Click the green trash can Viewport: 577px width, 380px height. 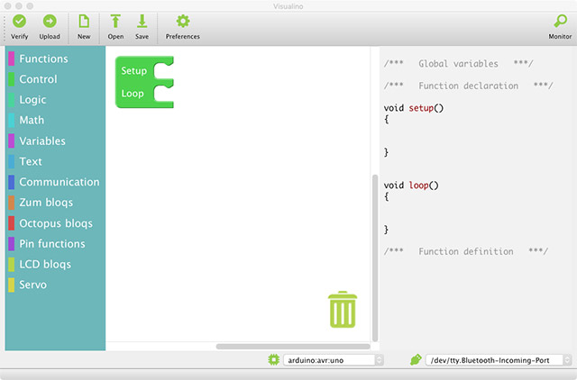pos(343,310)
